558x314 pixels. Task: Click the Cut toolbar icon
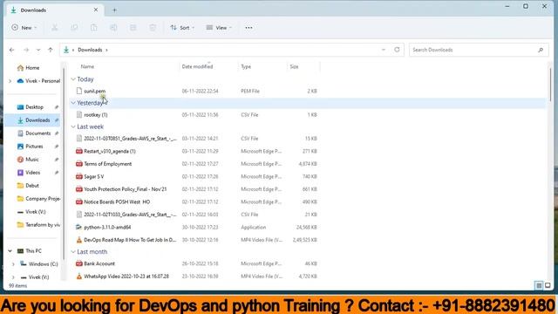(x=55, y=27)
